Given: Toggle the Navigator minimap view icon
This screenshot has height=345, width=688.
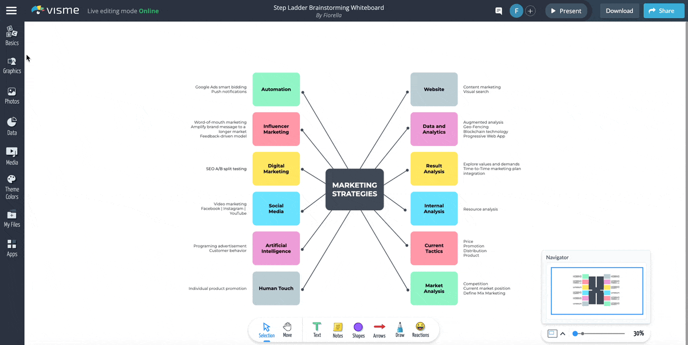Looking at the screenshot, I should [552, 334].
